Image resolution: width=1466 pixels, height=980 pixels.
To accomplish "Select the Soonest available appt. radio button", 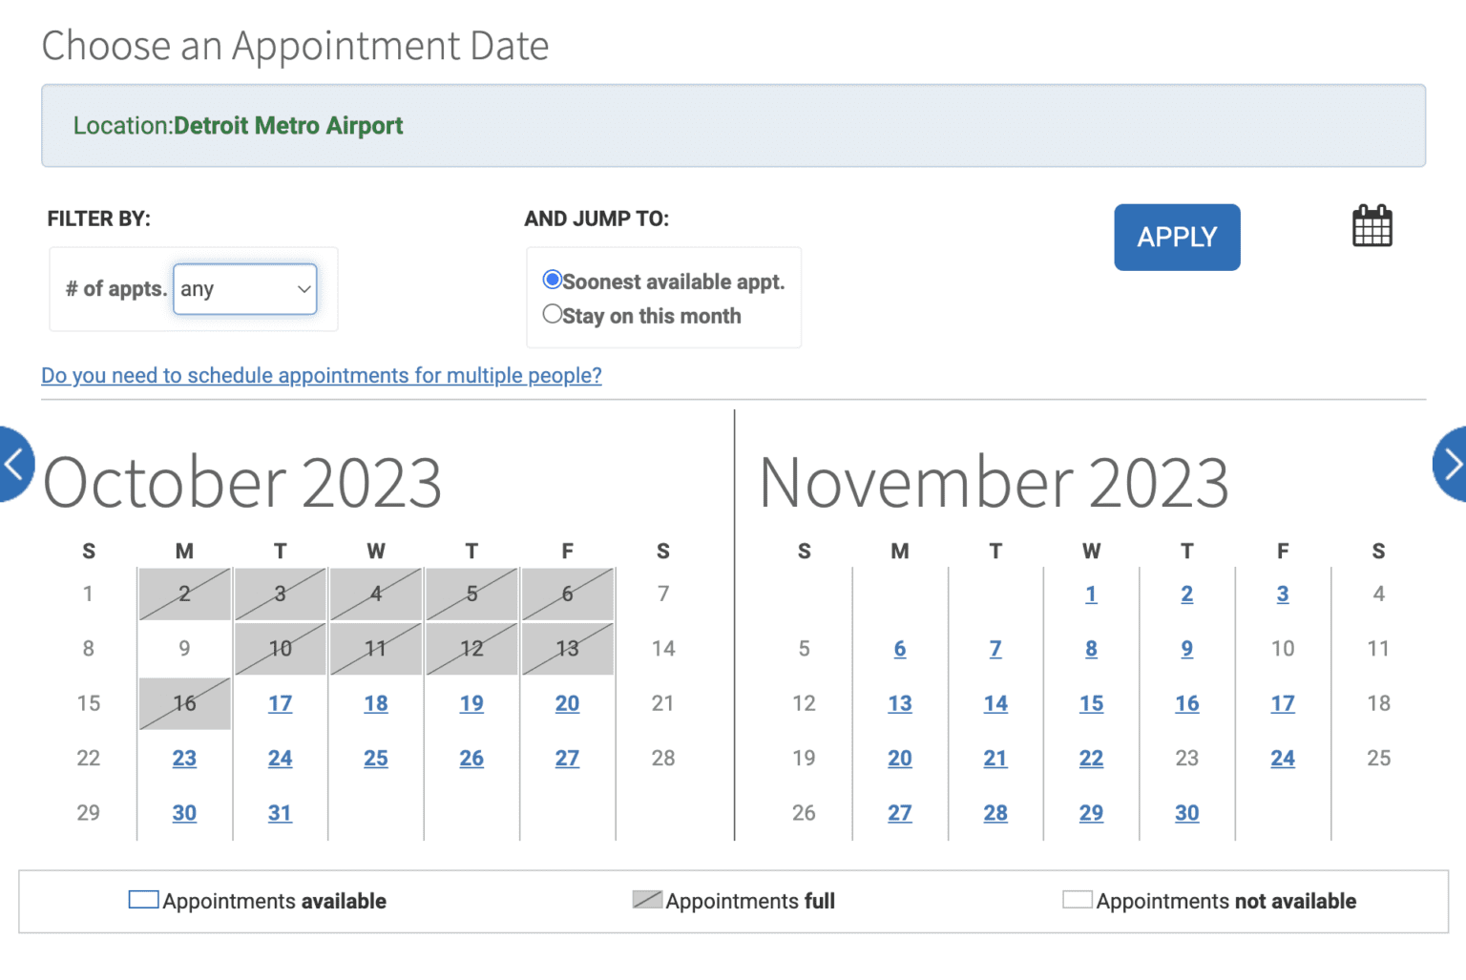I will 553,280.
